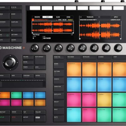Click the leftmost knob next to the MASCHINE+ logo
The width and height of the screenshot is (126, 126).
[x=35, y=48]
